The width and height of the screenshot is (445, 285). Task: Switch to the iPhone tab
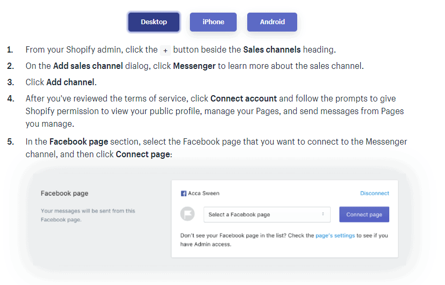point(213,22)
